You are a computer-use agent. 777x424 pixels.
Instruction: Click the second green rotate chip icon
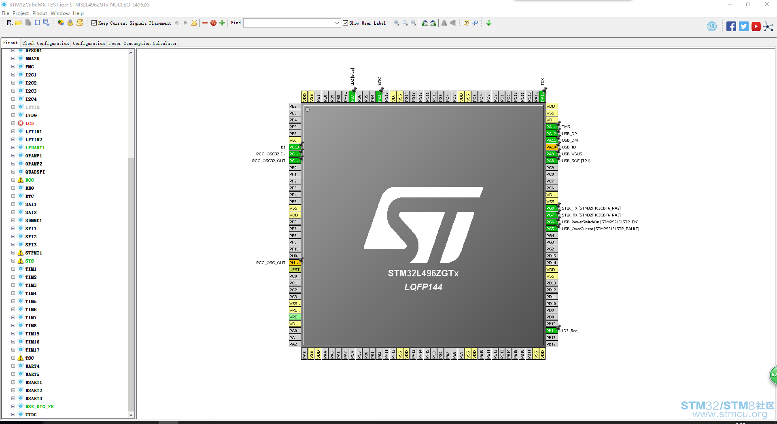433,23
